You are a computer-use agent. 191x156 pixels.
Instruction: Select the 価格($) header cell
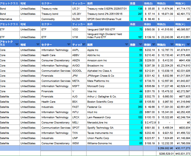point(150,3)
